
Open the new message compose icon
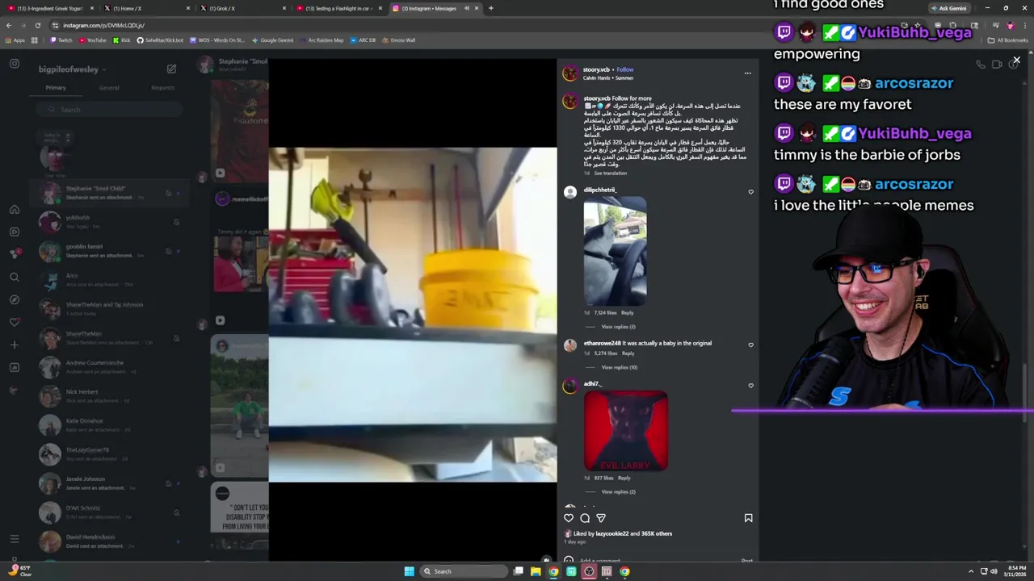pos(171,69)
